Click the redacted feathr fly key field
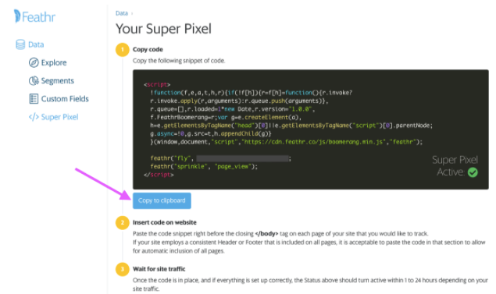 (243, 158)
